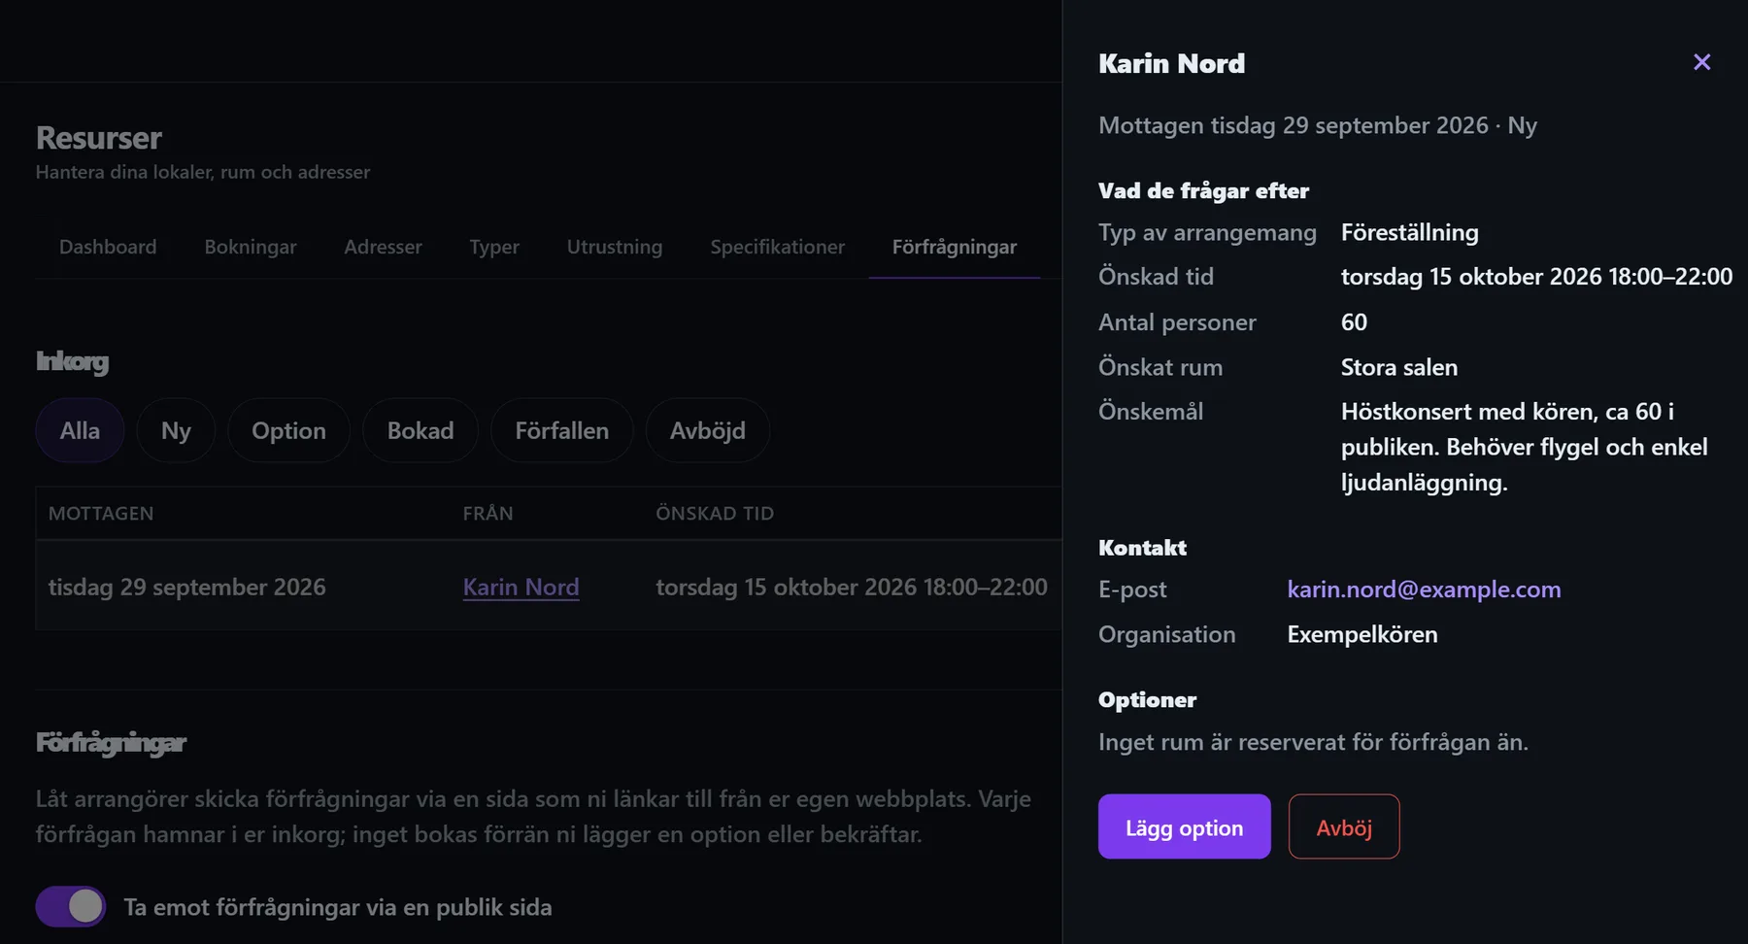The width and height of the screenshot is (1748, 944).
Task: Open Karin Nord link in inbox table
Action: [x=521, y=587]
